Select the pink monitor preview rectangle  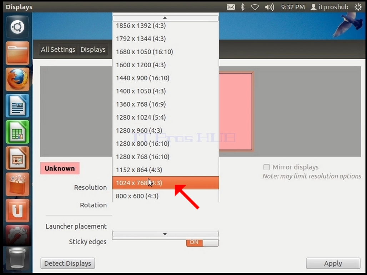(236, 111)
